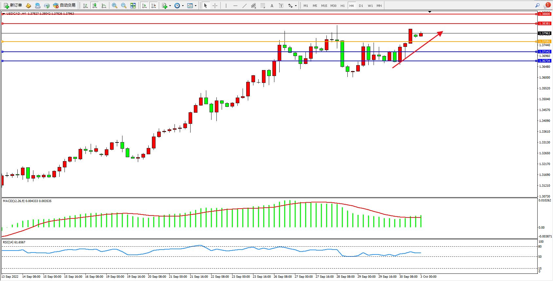This screenshot has width=553, height=281.
Task: Switch to M15 timeframe
Action: tap(324, 6)
